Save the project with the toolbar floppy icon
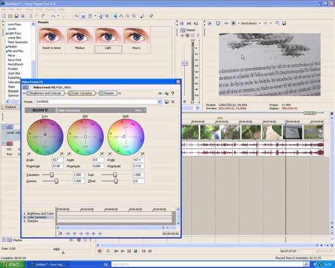The width and height of the screenshot is (335, 268). (16, 16)
